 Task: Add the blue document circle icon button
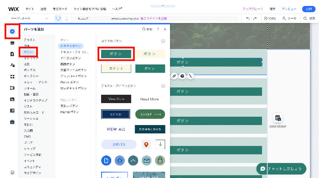tap(106, 161)
